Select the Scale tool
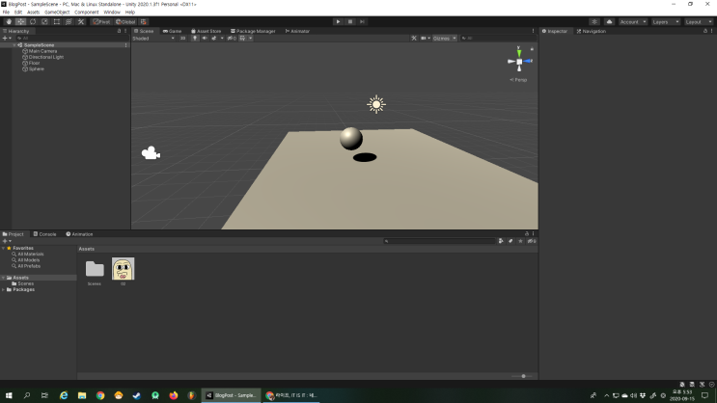This screenshot has width=717, height=403. click(44, 21)
